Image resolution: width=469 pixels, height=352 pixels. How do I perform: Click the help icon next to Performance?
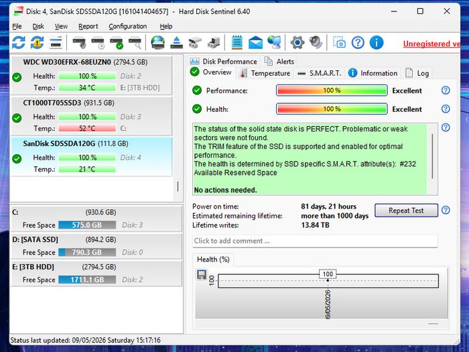pos(446,91)
